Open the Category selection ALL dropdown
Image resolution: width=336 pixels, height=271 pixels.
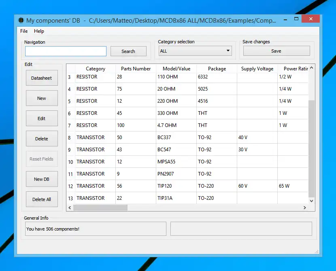[195, 51]
